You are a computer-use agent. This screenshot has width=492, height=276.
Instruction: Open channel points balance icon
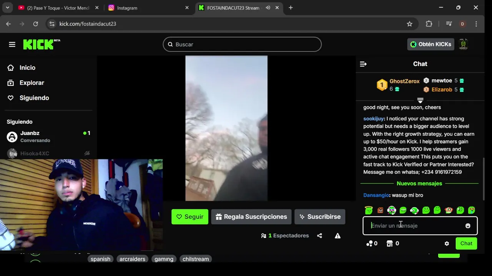tap(372, 243)
